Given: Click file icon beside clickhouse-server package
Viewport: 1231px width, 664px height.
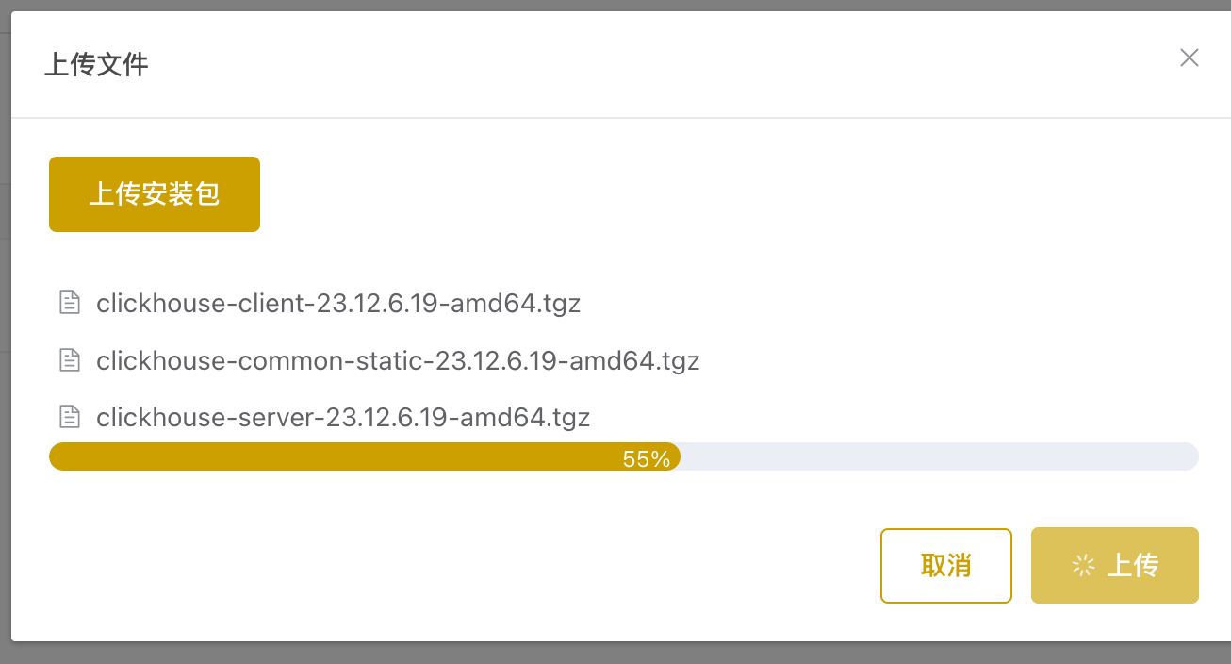Looking at the screenshot, I should (70, 417).
